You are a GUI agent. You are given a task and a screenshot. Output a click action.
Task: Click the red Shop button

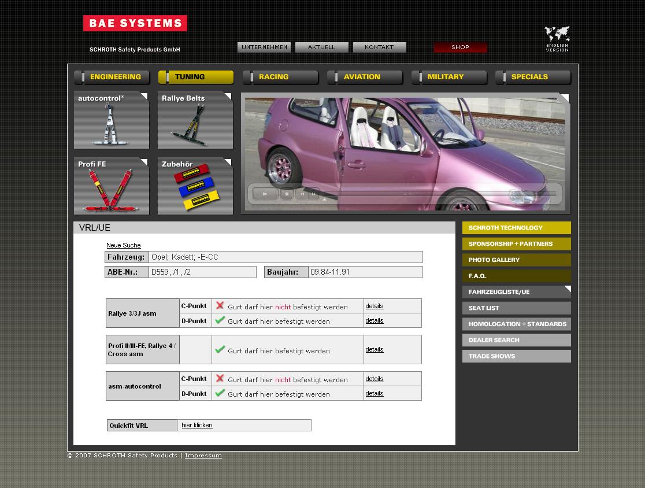460,47
